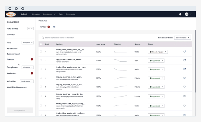Toggle the select-all checkbox in table header
Screen dimensions: 201x122
(x=41, y=44)
